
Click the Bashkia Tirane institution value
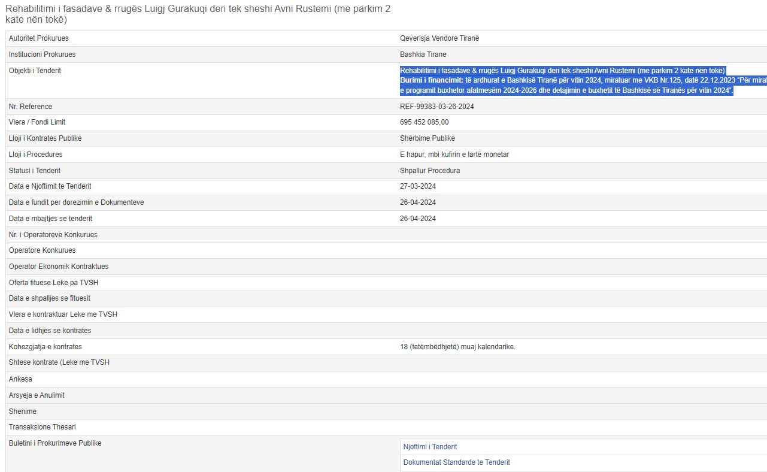point(423,55)
